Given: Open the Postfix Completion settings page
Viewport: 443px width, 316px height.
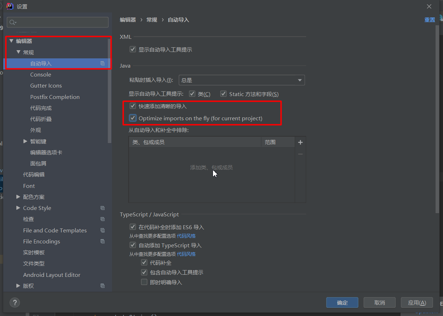Looking at the screenshot, I should coord(55,97).
